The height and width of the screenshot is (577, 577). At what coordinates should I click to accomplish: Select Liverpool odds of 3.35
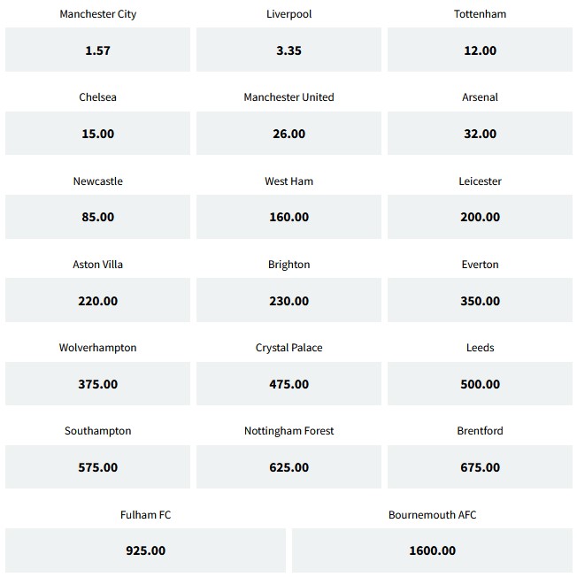(x=288, y=50)
